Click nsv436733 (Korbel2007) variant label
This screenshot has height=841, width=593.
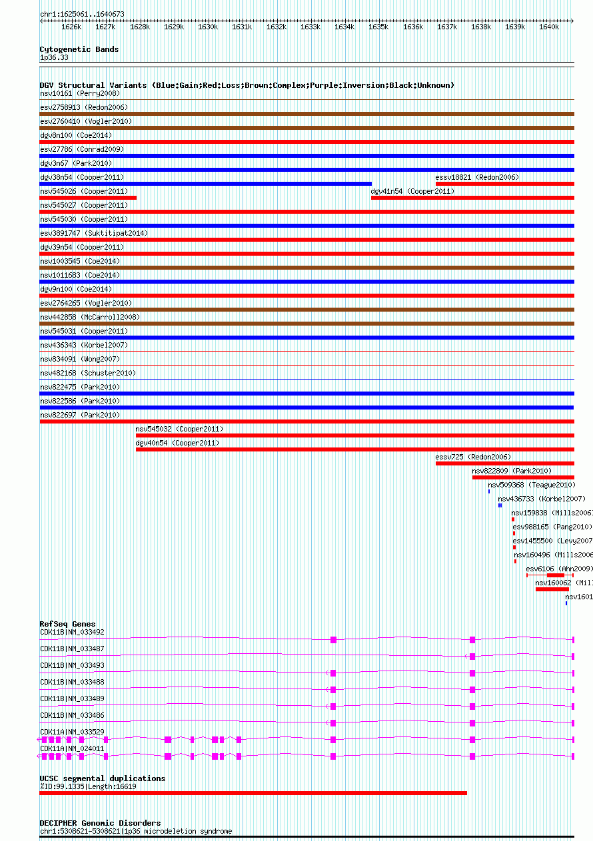[x=542, y=499]
